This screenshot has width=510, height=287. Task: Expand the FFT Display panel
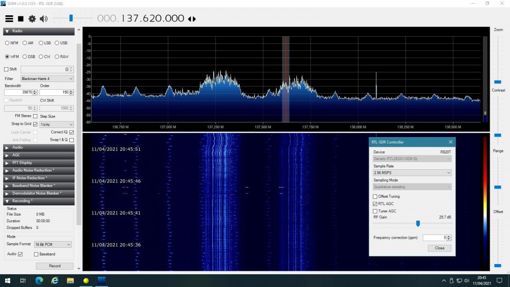[x=39, y=163]
